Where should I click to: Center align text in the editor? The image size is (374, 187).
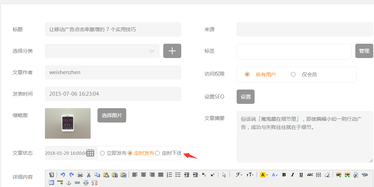pyautogui.click(x=143, y=175)
